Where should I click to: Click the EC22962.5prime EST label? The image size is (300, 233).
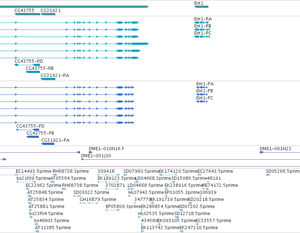coord(43,185)
